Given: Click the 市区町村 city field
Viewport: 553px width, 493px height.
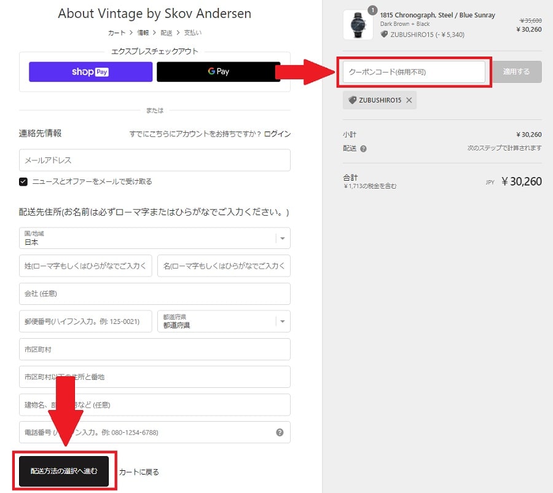Looking at the screenshot, I should pos(155,349).
